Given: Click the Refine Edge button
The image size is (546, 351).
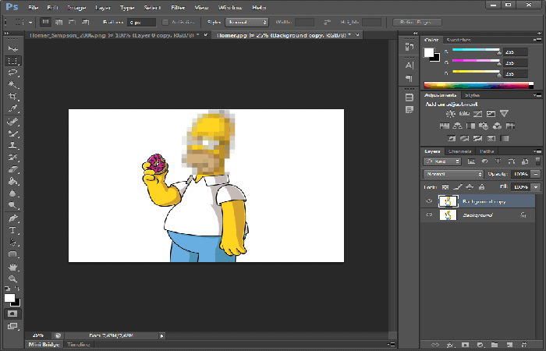Looking at the screenshot, I should point(417,23).
